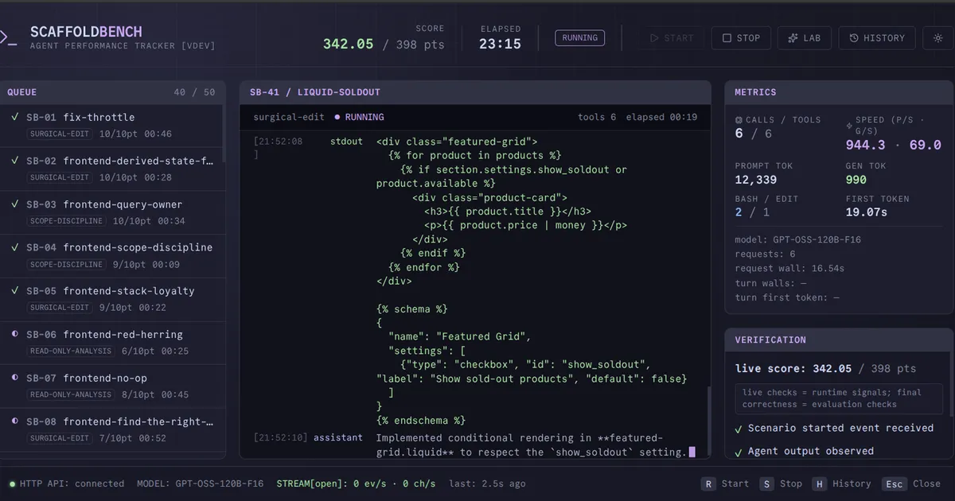Screen dimensions: 955x501
Task: Select SB-02 frontend-derived-state task
Action: [x=112, y=168]
